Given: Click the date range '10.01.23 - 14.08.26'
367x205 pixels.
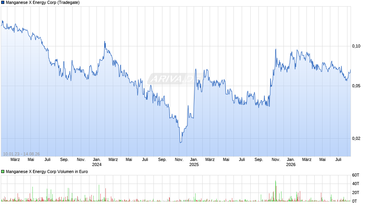Looking at the screenshot, I should (21, 154).
